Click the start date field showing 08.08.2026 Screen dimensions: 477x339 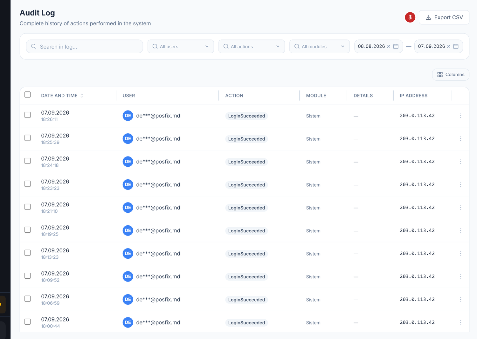[378, 46]
